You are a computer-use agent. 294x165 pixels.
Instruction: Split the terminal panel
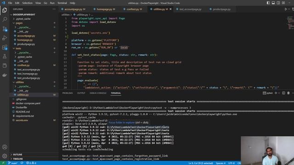pos(283,93)
